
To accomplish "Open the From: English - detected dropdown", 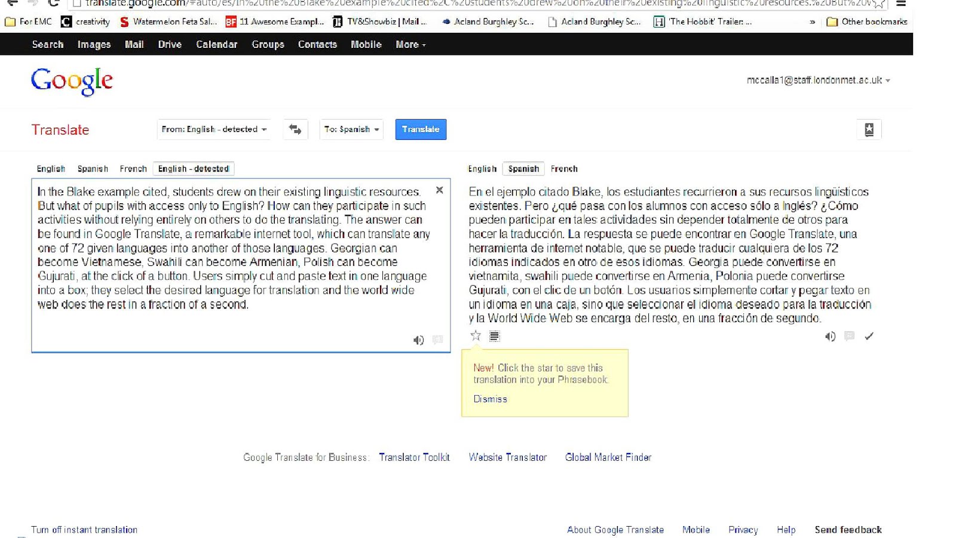I will coord(214,129).
